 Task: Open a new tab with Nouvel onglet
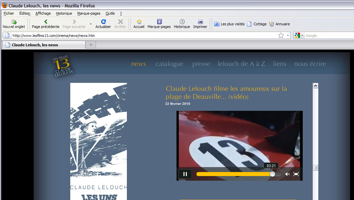tap(14, 24)
